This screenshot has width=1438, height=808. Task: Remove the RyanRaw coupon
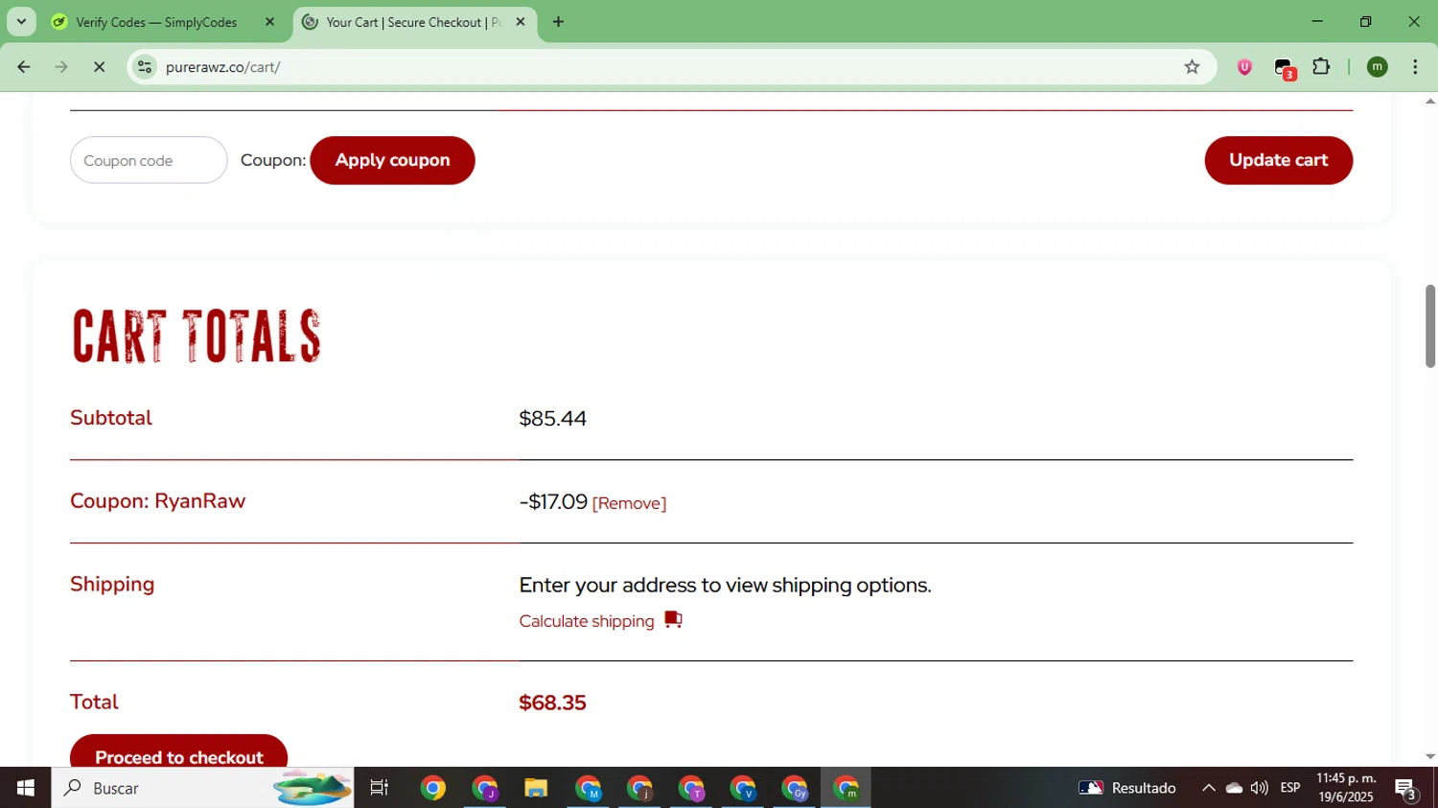point(629,503)
